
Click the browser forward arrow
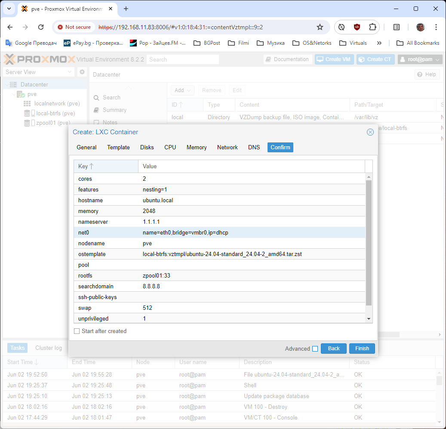tap(25, 27)
